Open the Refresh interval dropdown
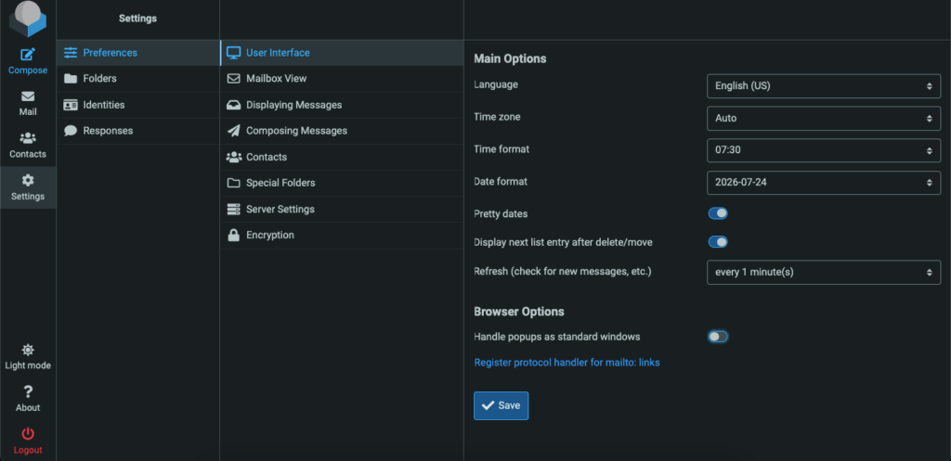951x461 pixels. [824, 272]
